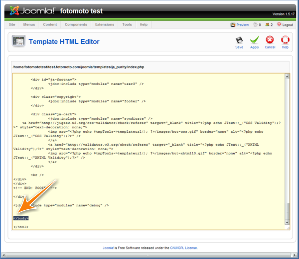This screenshot has width=299, height=259.
Task: Click the Save disk icon
Action: pos(239,40)
